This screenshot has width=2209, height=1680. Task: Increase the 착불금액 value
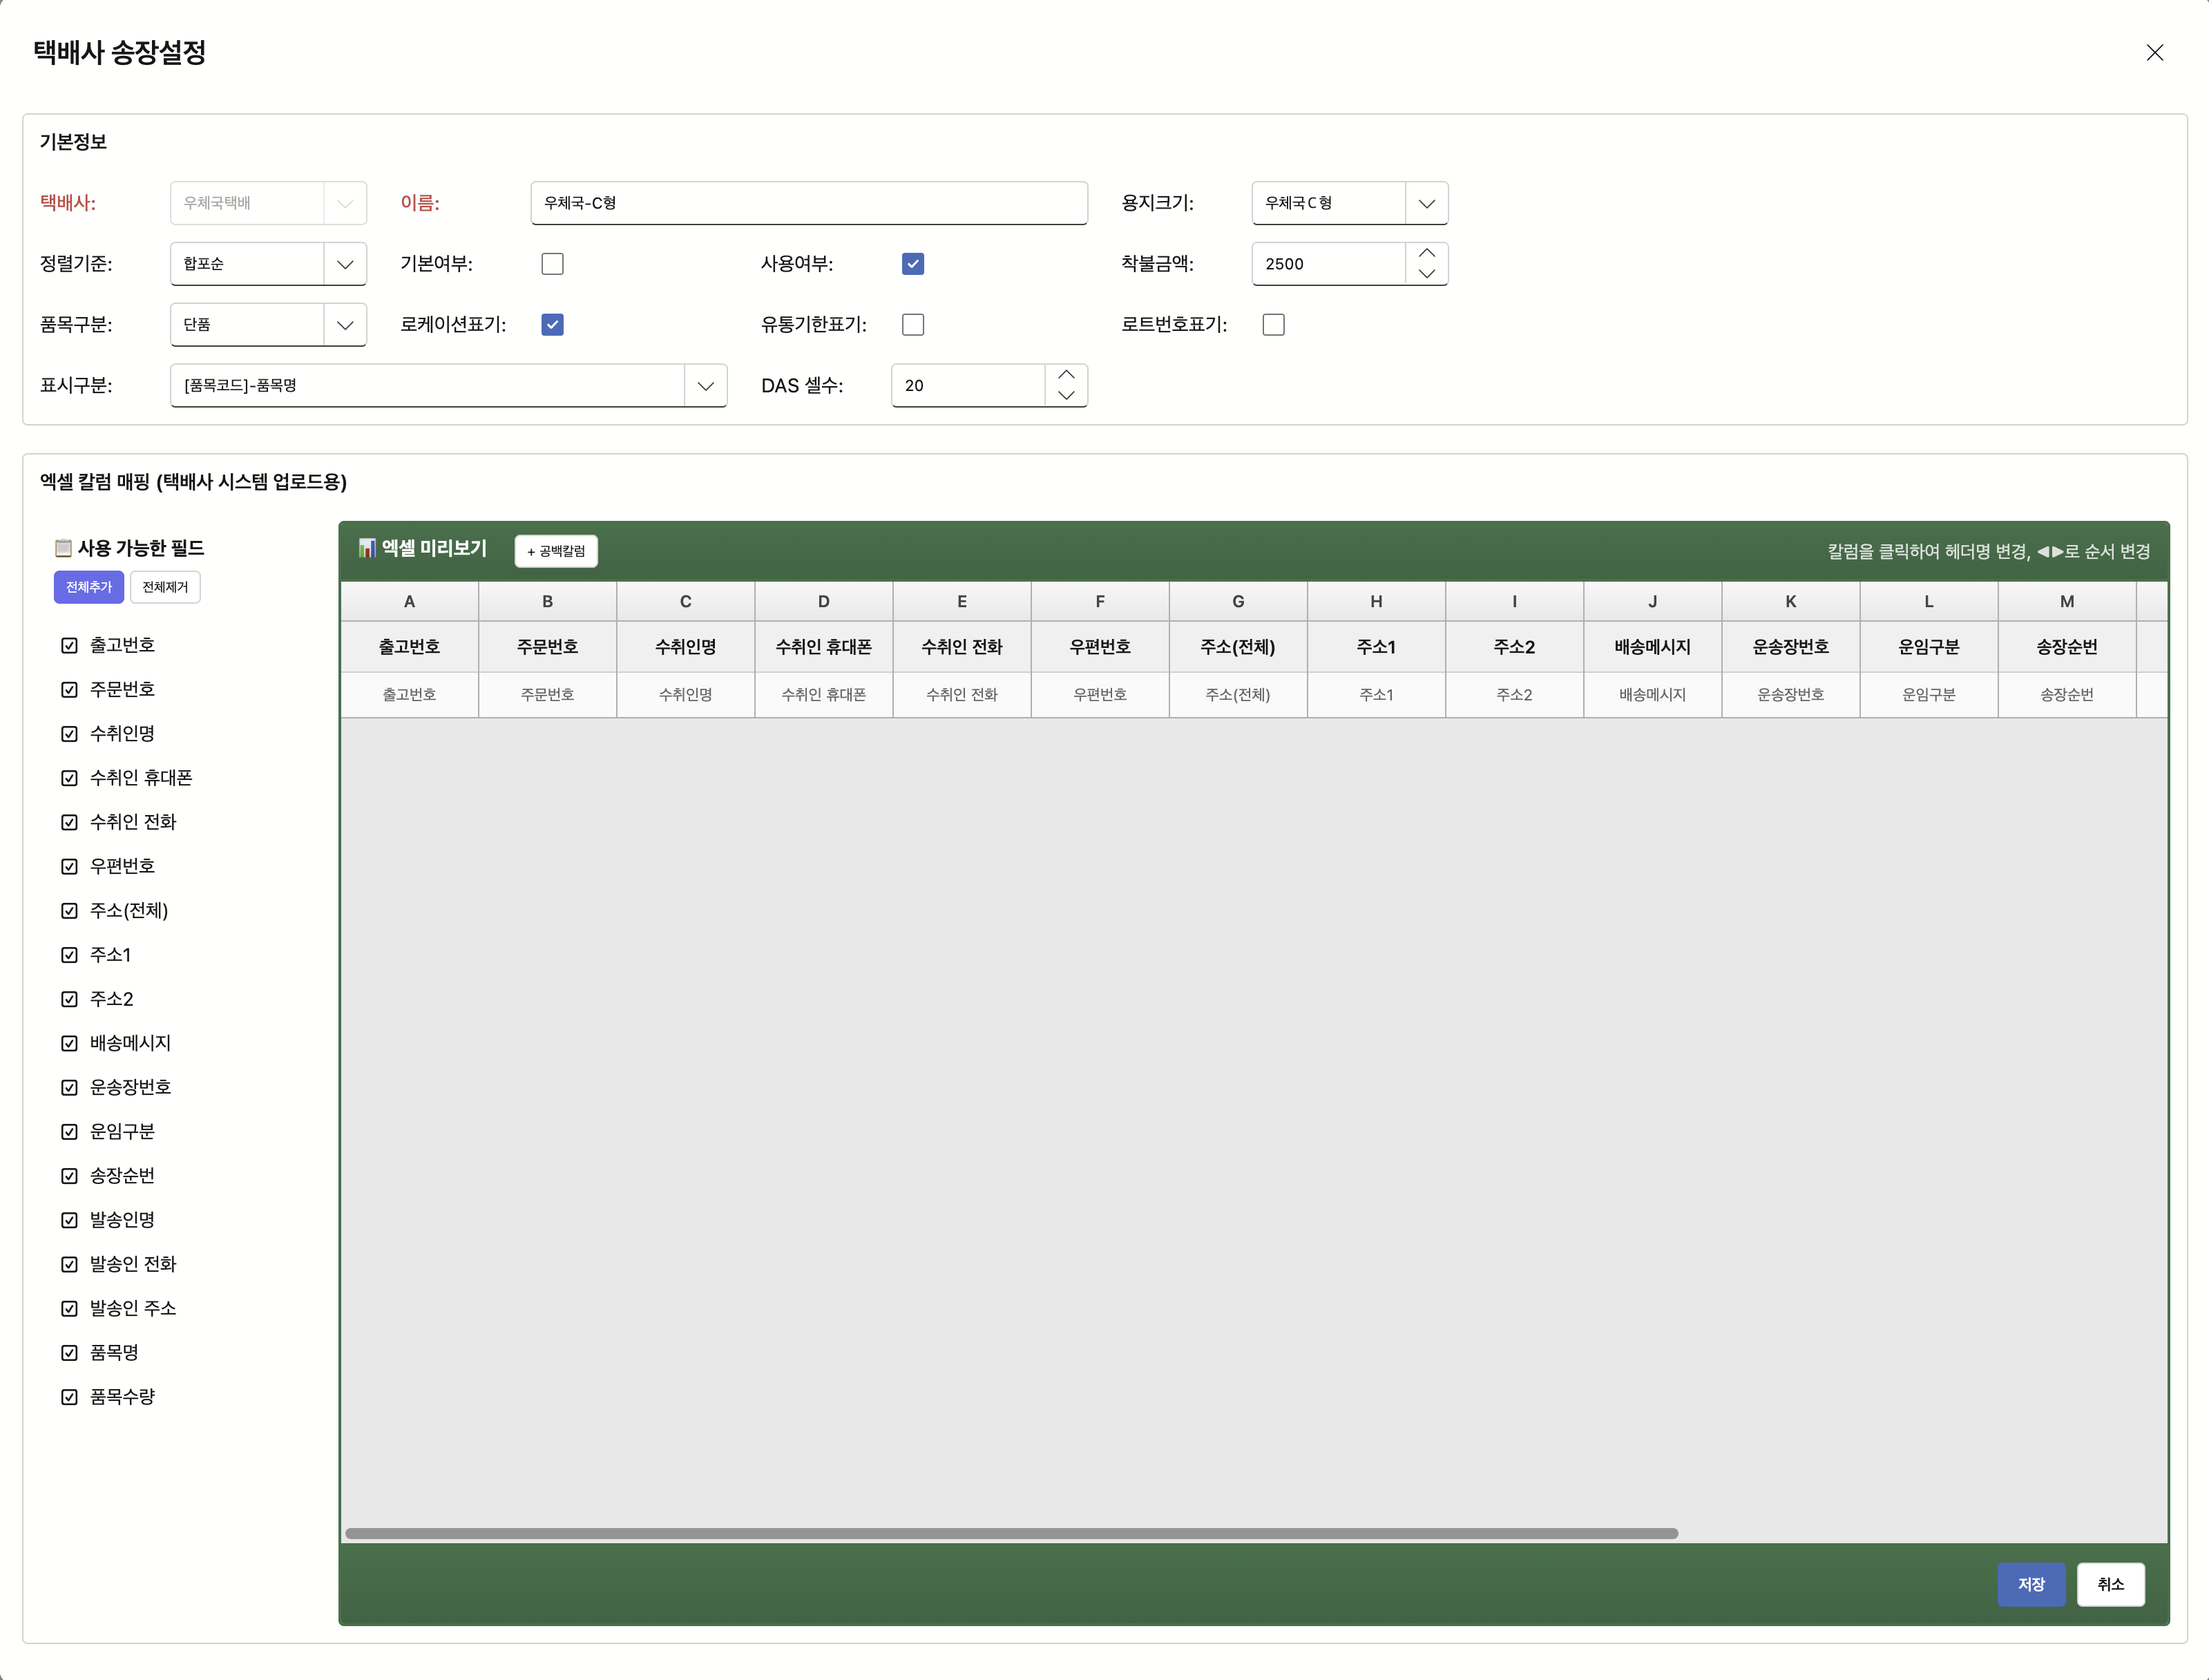1427,253
